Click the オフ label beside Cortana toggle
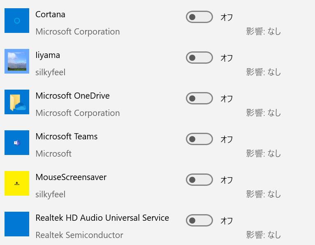The image size is (315, 245). (227, 17)
